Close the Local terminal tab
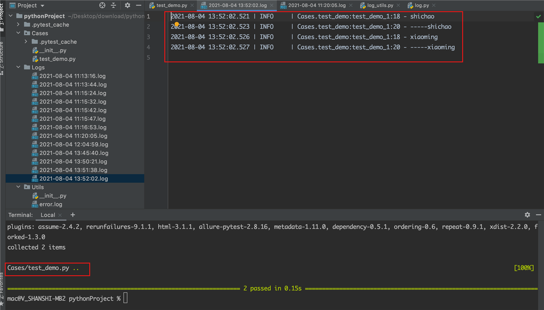Image resolution: width=544 pixels, height=310 pixels. point(60,215)
